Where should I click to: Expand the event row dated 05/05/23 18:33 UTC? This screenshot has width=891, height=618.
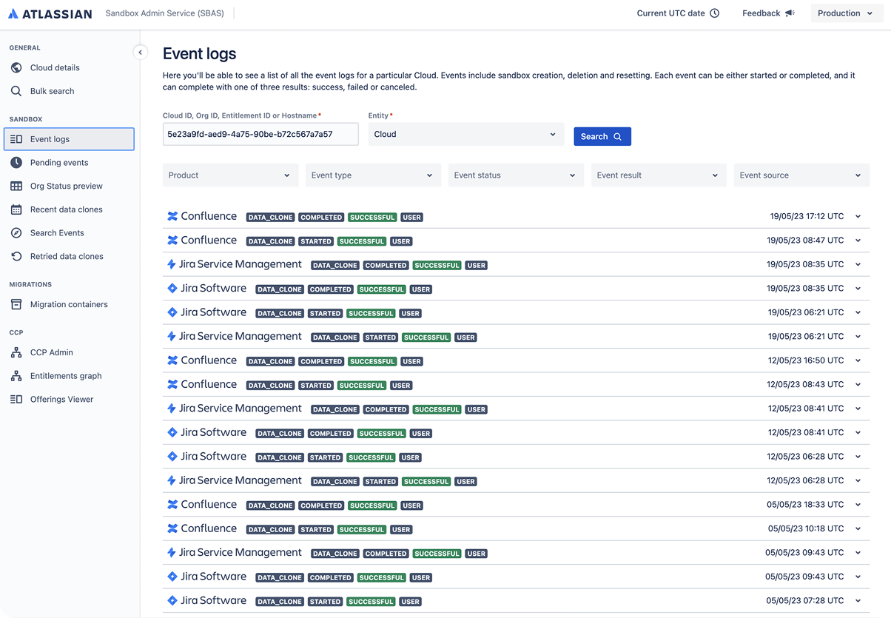[x=858, y=505]
